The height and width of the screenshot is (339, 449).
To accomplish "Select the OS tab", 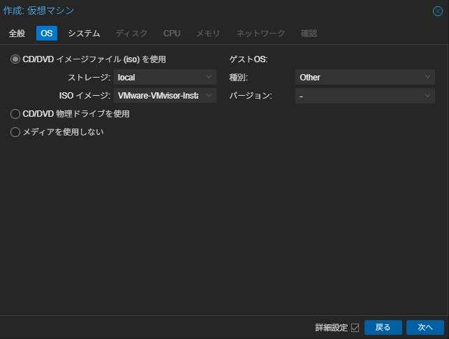I will 47,34.
